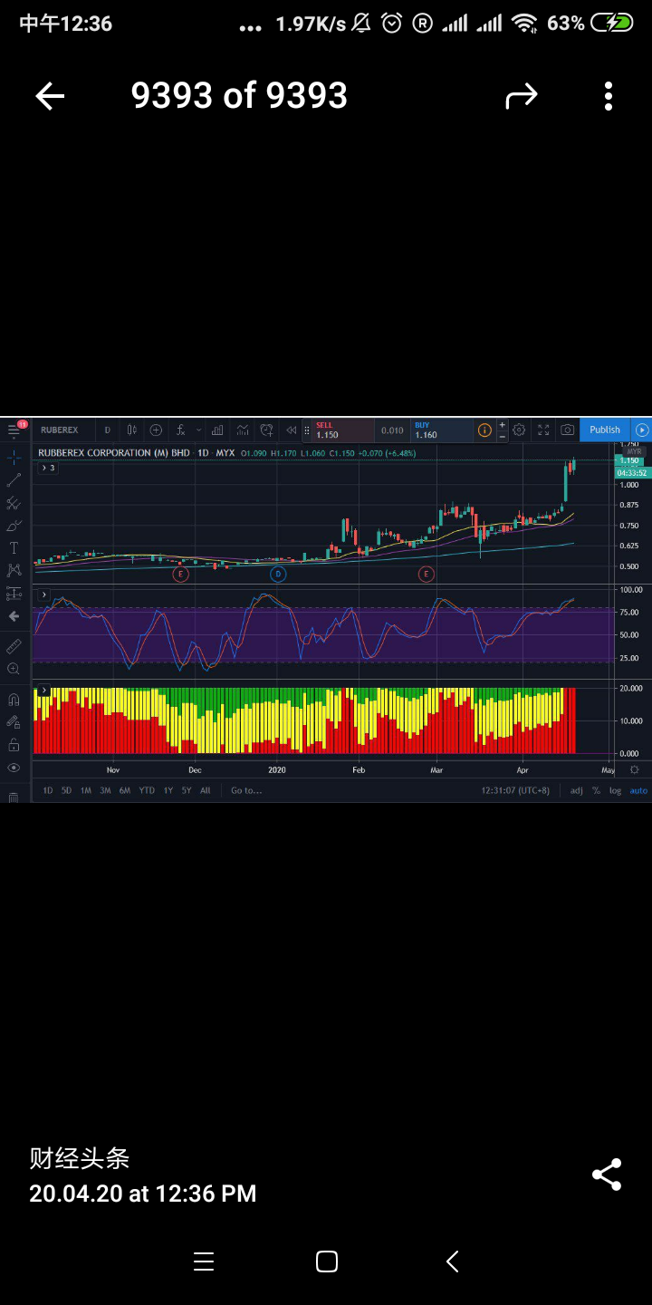Click the orange info icon in trading panel

click(484, 430)
